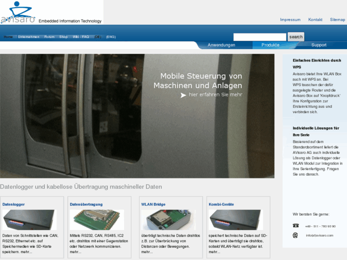Screen dimensions: 347x260
Task: Click the 'Individuelle Lösungen für Ihre Serie' heading
Action: pos(316,132)
